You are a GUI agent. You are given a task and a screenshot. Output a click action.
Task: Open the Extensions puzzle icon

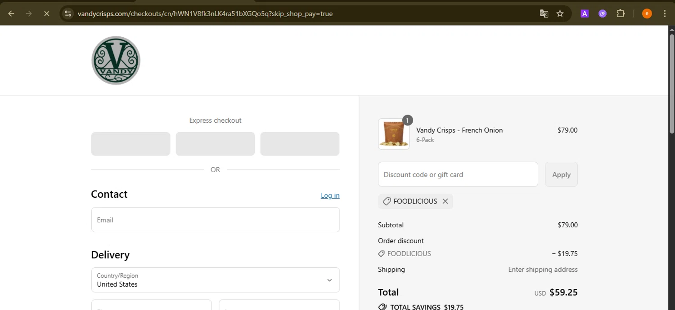(x=621, y=13)
